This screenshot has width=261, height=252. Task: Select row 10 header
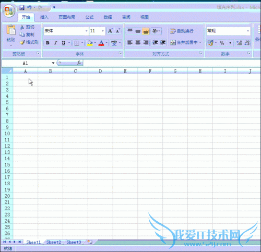(7, 134)
